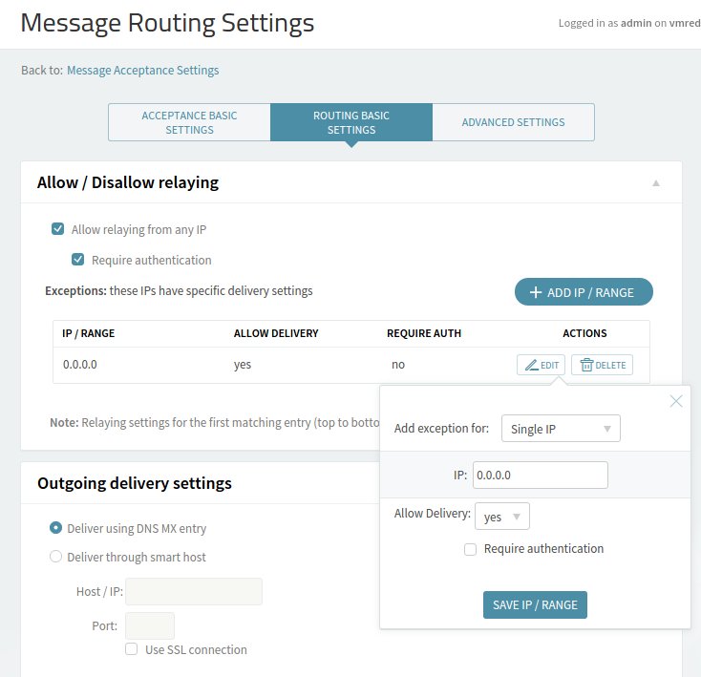
Task: Select the Routing Basic Settings tab
Action: (351, 122)
